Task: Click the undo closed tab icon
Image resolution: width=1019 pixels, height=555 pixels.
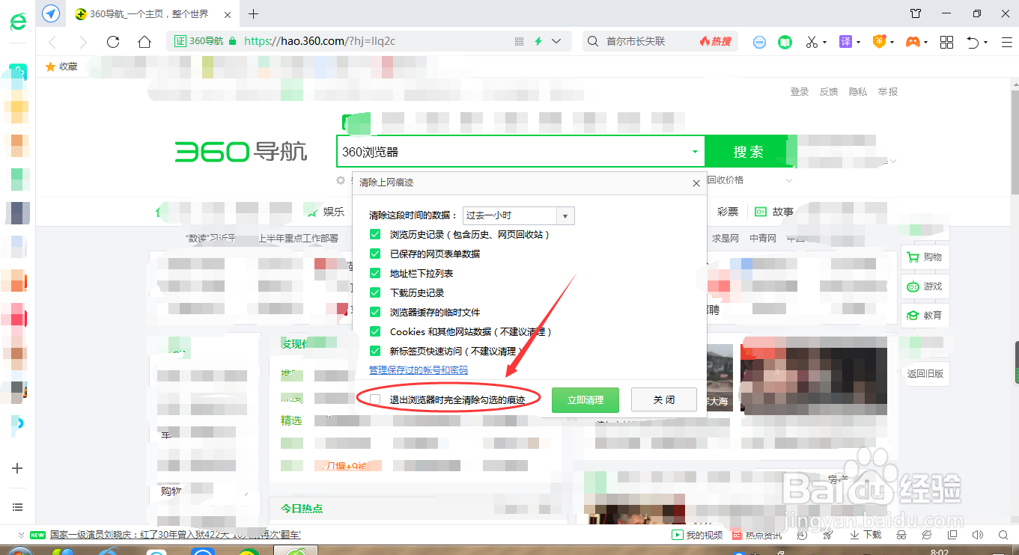Action: 973,42
